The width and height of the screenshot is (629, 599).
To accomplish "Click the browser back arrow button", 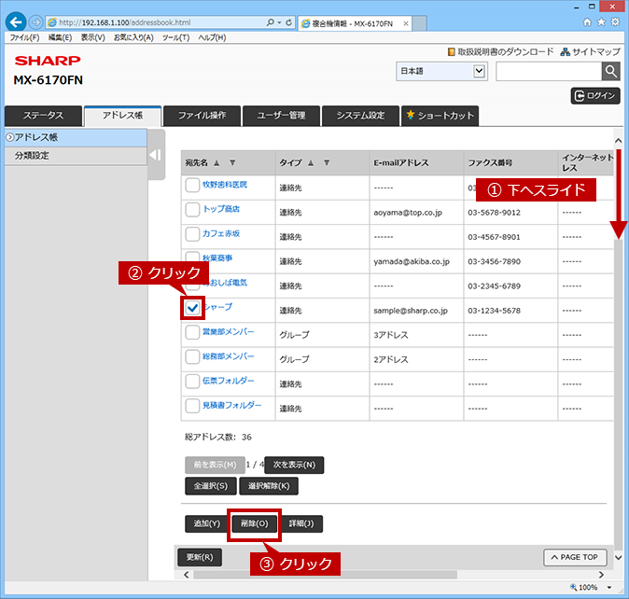I will coord(16,22).
